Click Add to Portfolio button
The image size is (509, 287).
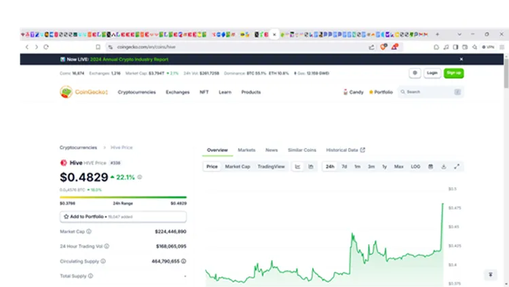(123, 216)
